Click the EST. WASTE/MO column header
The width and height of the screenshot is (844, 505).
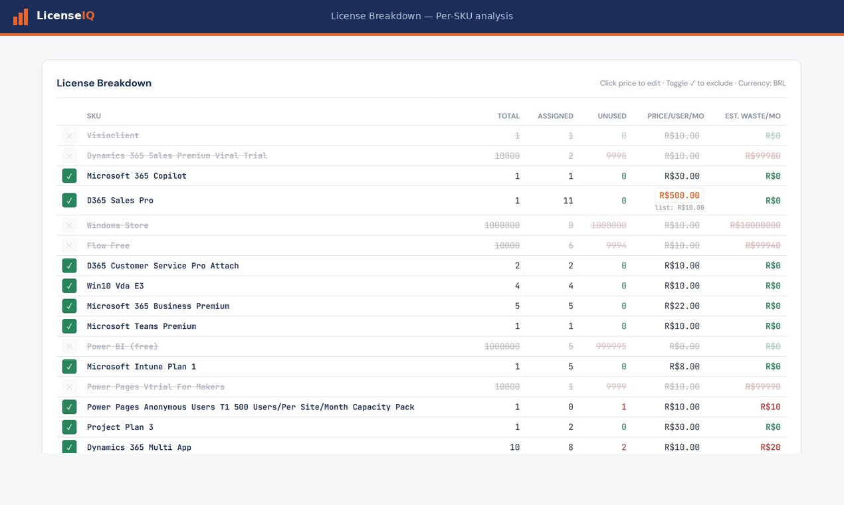tap(753, 116)
